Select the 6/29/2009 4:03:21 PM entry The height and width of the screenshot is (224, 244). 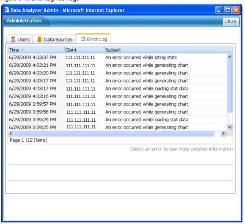(117, 65)
